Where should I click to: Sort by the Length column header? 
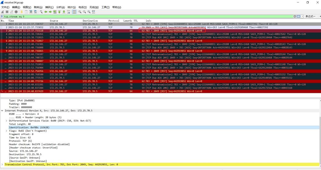click(x=128, y=21)
